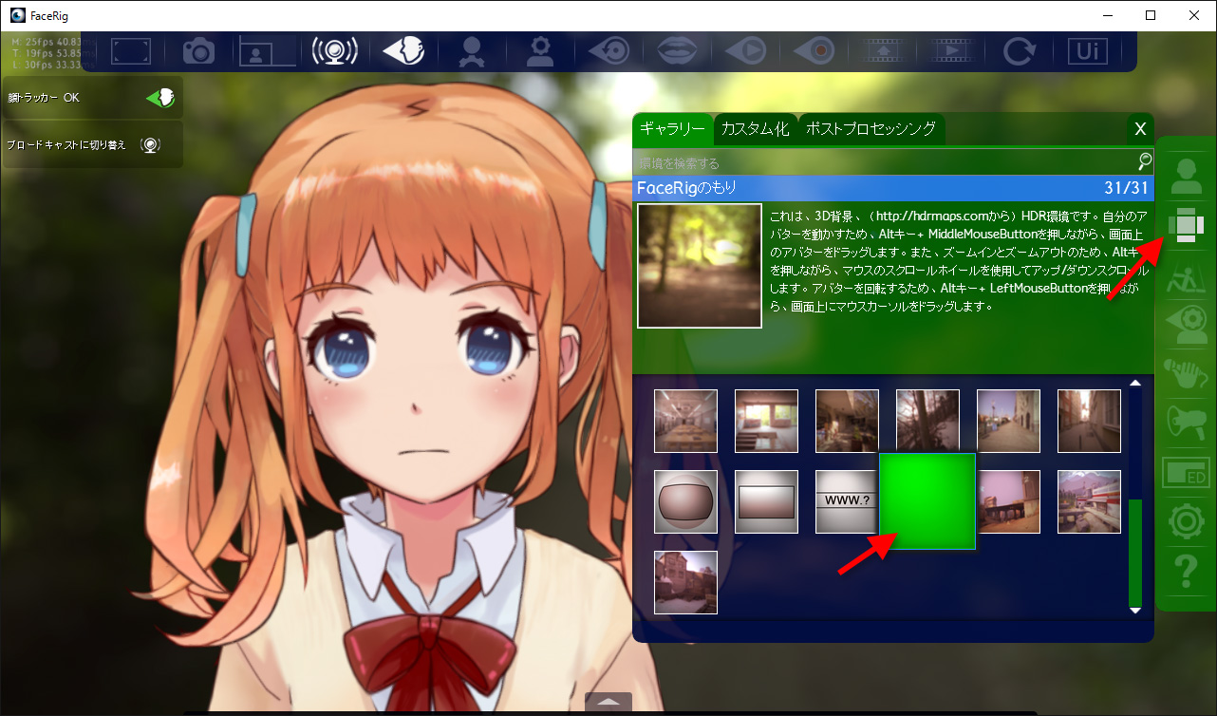Open the avatars person icon in sidebar

click(1186, 176)
